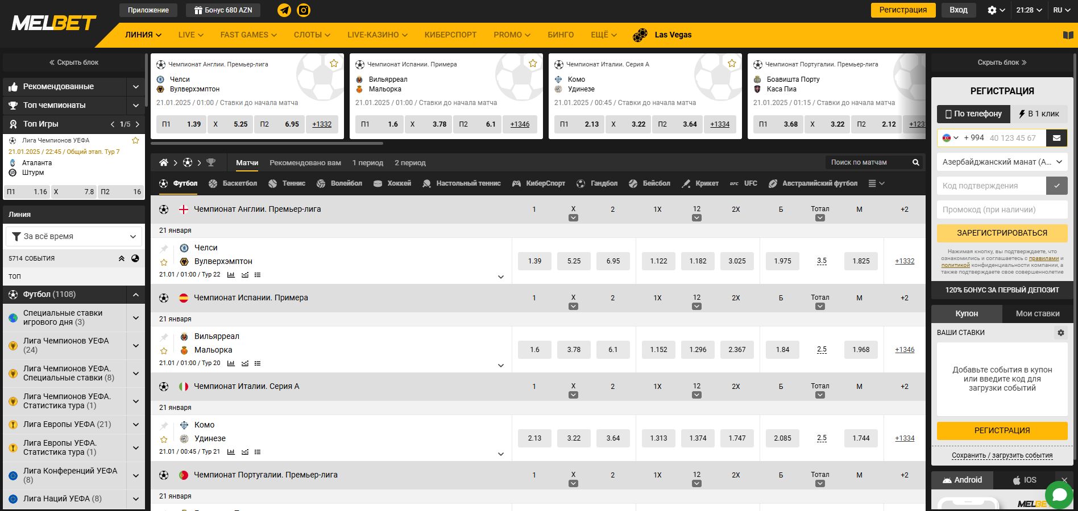Image resolution: width=1078 pixels, height=511 pixels.
Task: Open statistics chart icon for Chelsea match
Action: tap(231, 275)
